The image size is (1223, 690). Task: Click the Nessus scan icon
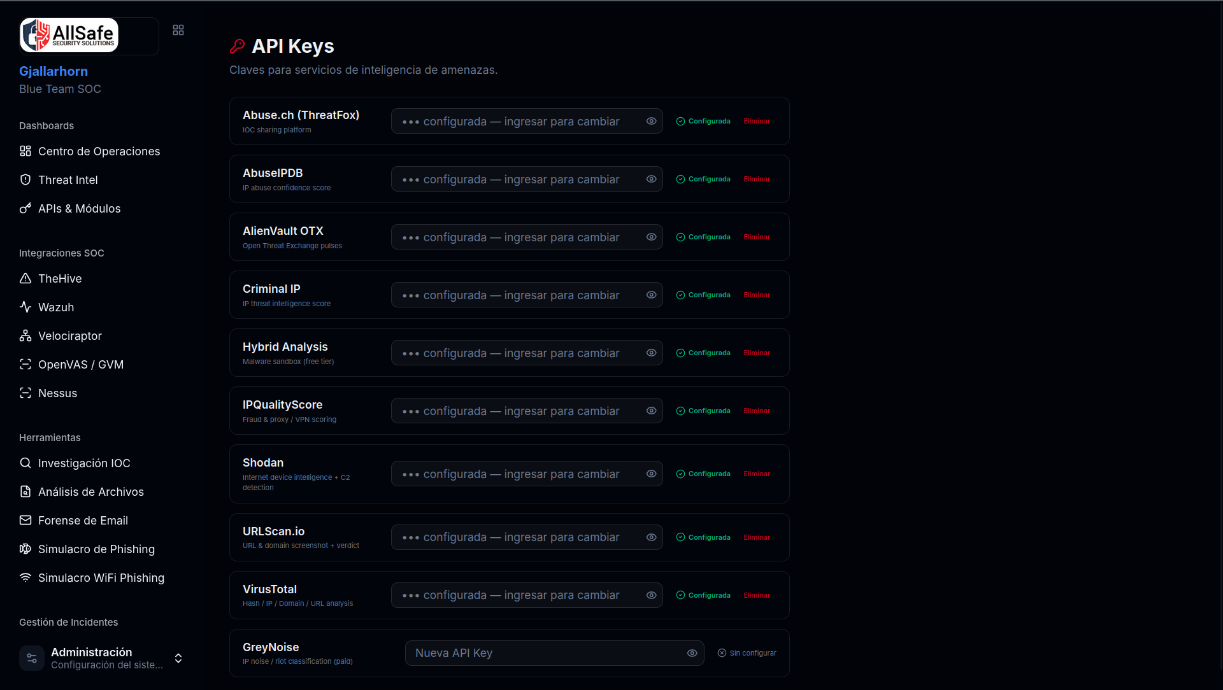25,393
